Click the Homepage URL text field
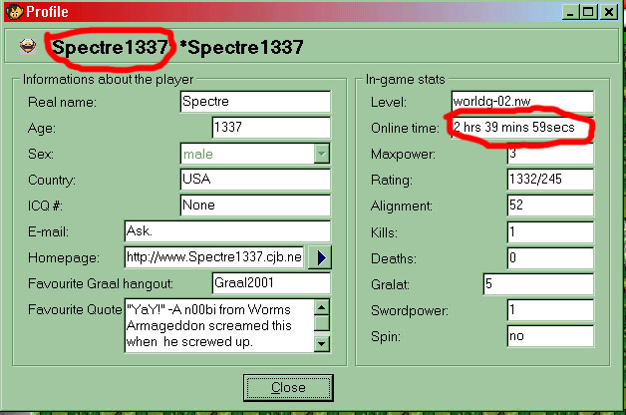Screen dimensions: 626x415 coord(212,257)
